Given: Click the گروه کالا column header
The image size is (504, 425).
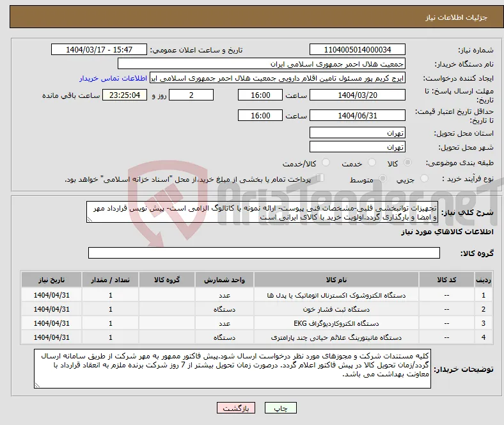Looking at the screenshot, I should [x=167, y=280].
